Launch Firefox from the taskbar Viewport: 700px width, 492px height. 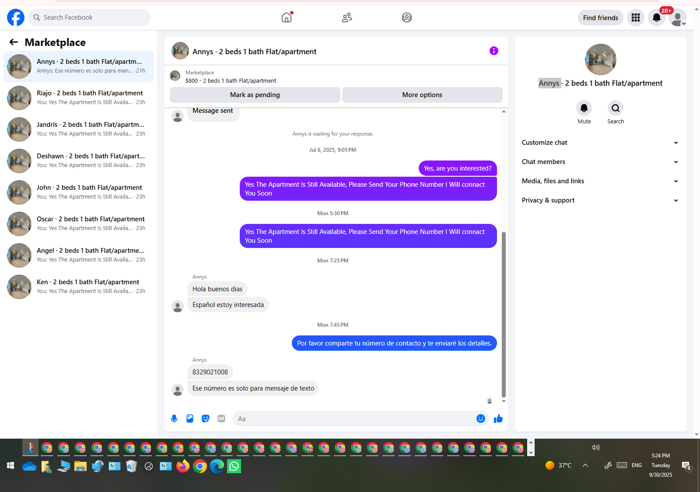click(x=183, y=466)
